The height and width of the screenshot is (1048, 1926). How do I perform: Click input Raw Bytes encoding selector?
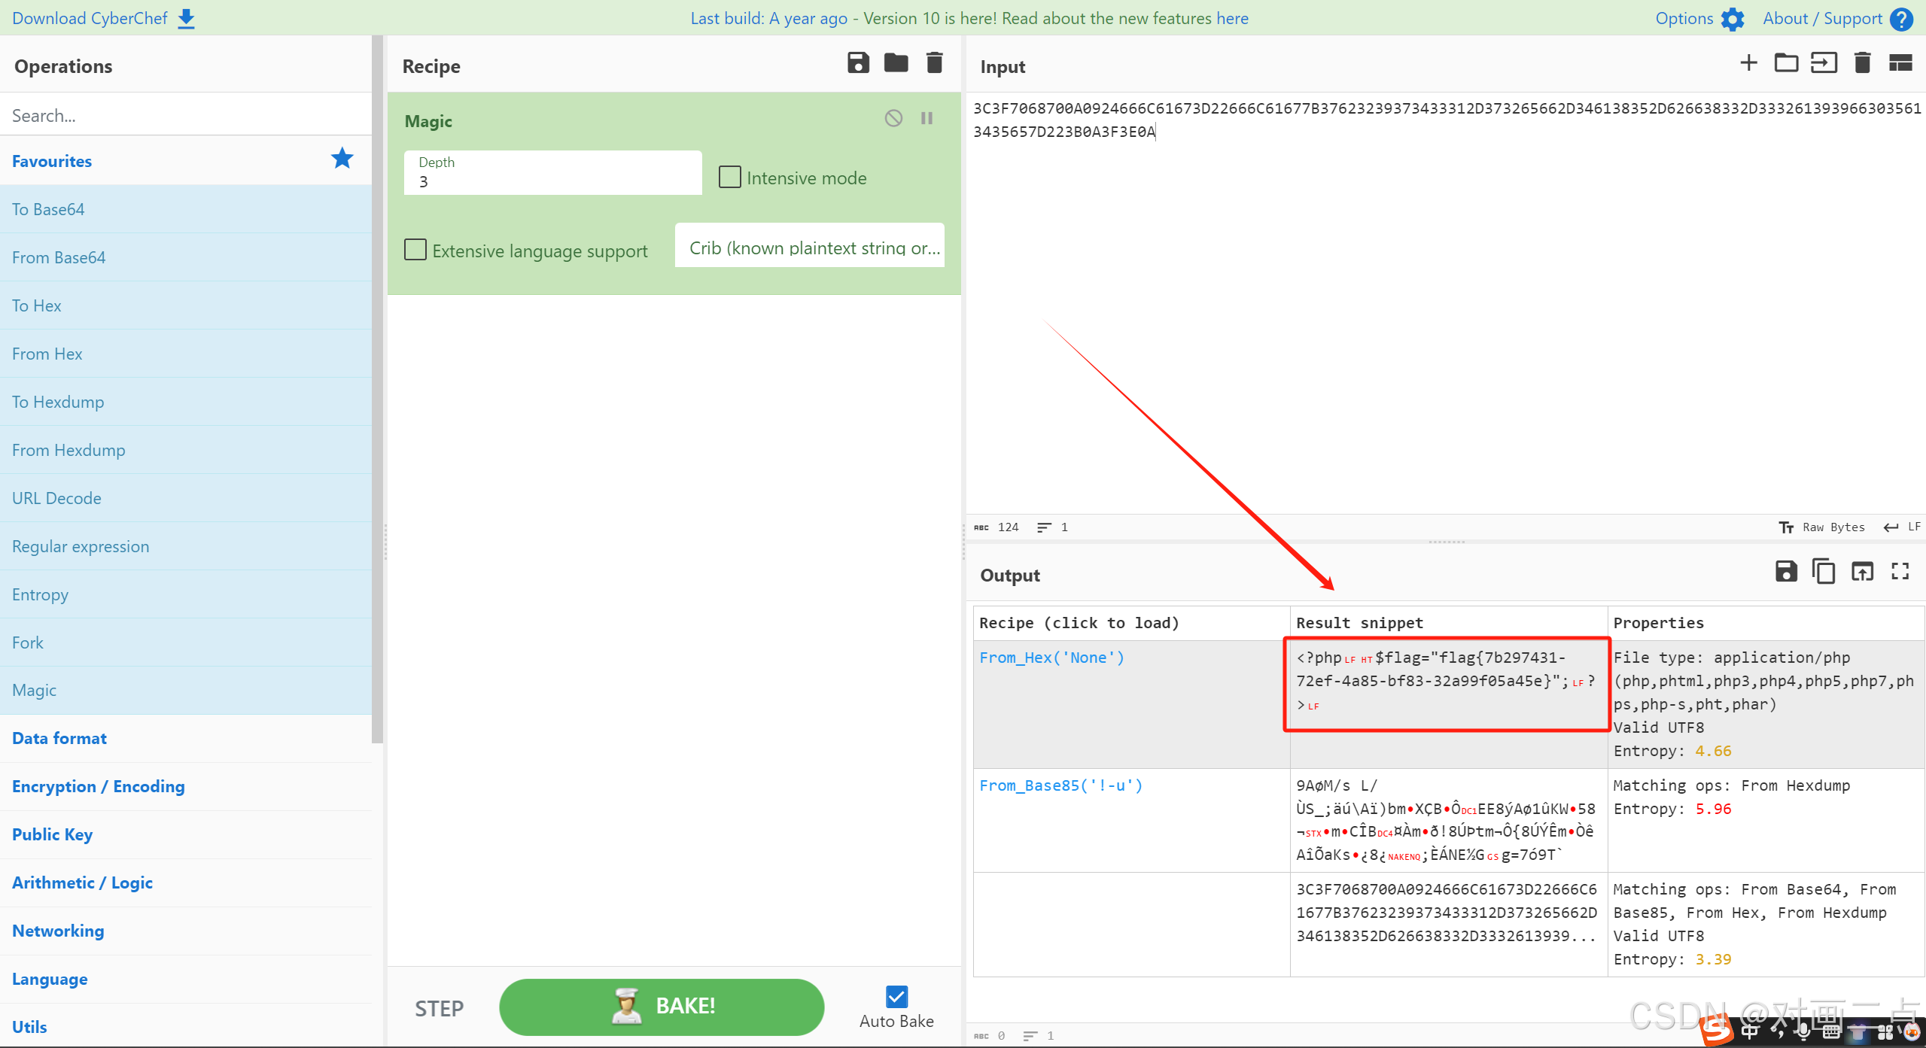click(1821, 527)
